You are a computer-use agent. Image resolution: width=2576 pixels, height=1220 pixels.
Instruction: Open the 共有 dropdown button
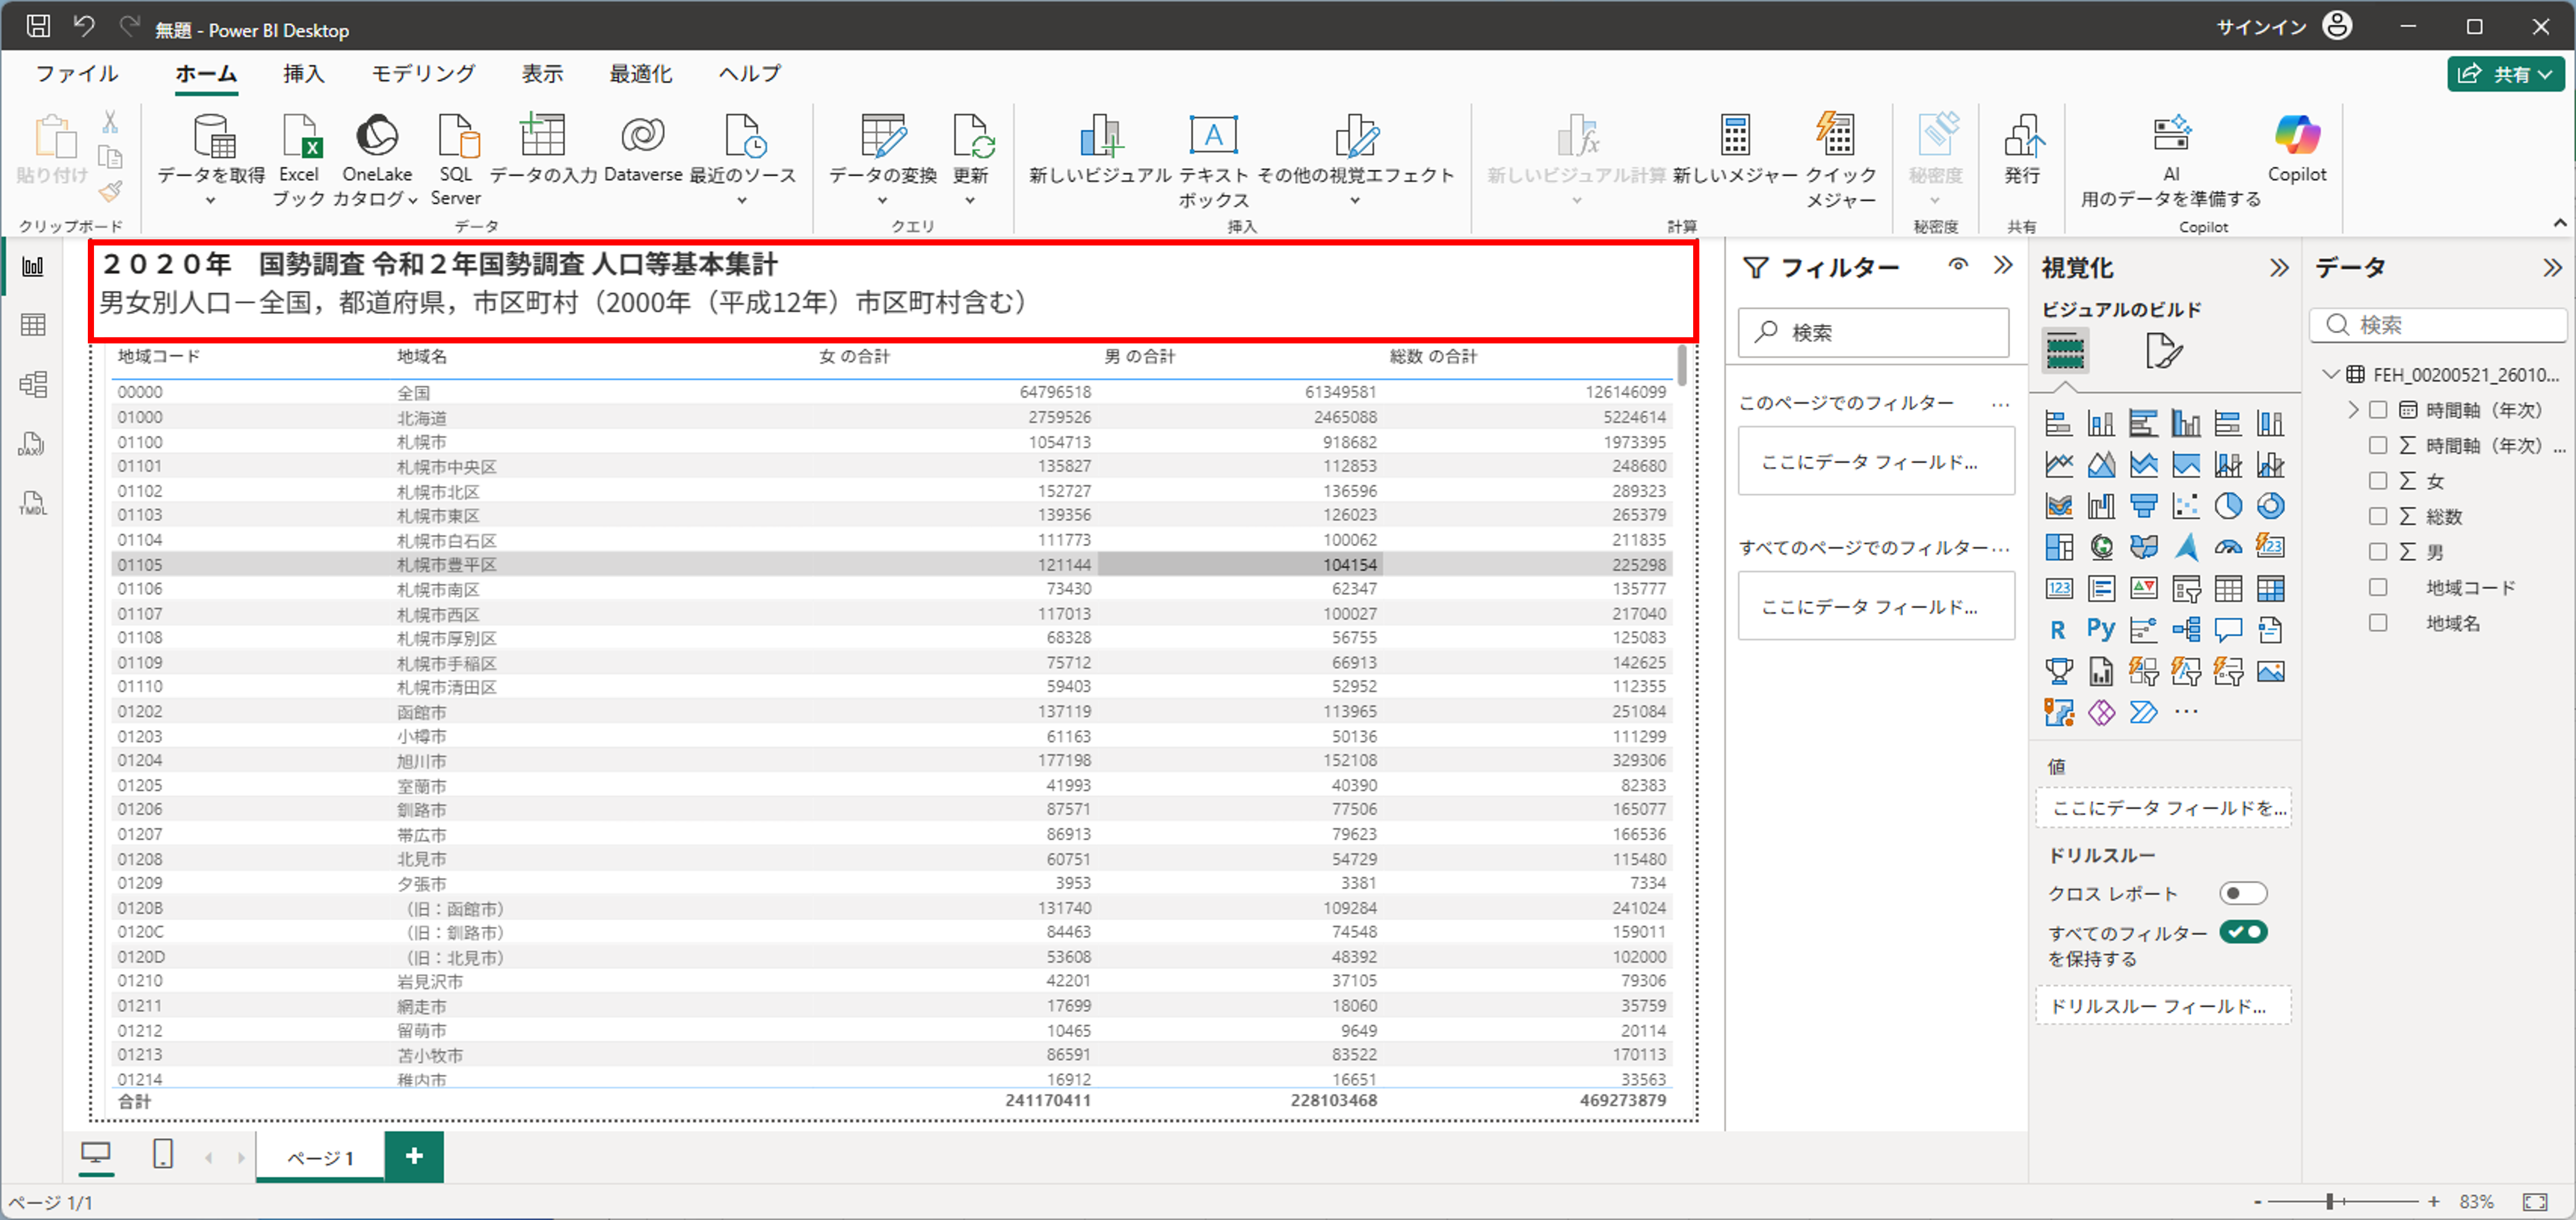coord(2506,74)
